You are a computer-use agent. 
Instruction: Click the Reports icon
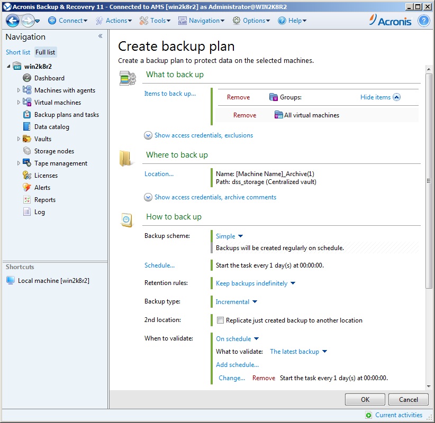[27, 199]
